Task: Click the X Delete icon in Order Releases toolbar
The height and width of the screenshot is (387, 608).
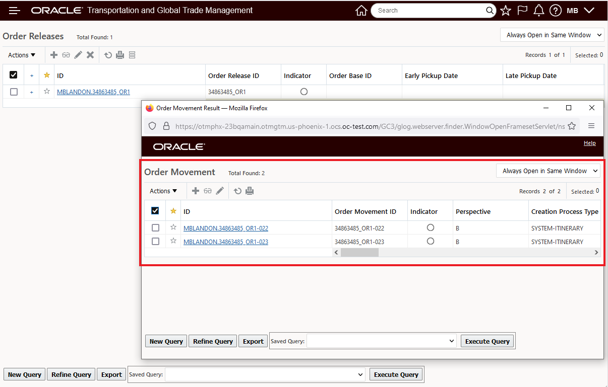Action: click(x=90, y=55)
